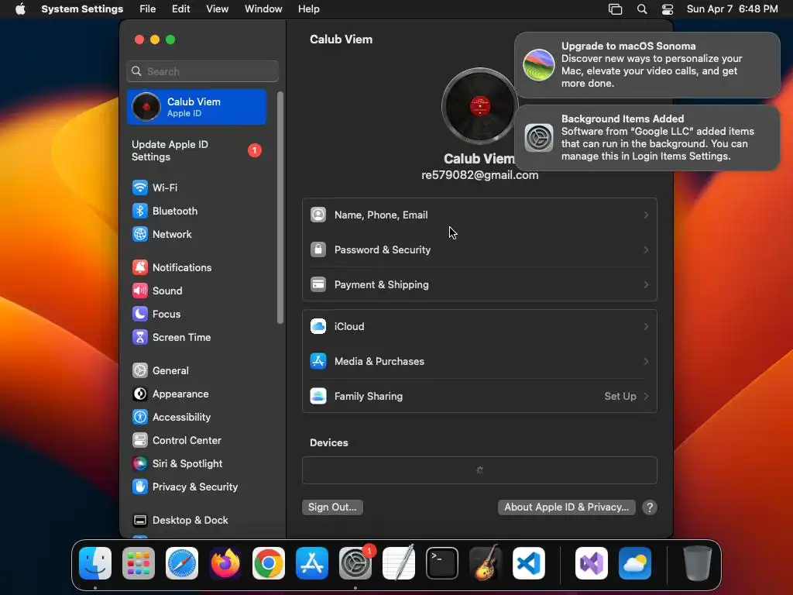Set Up Family Sharing row
The height and width of the screenshot is (595, 793).
[x=479, y=396]
